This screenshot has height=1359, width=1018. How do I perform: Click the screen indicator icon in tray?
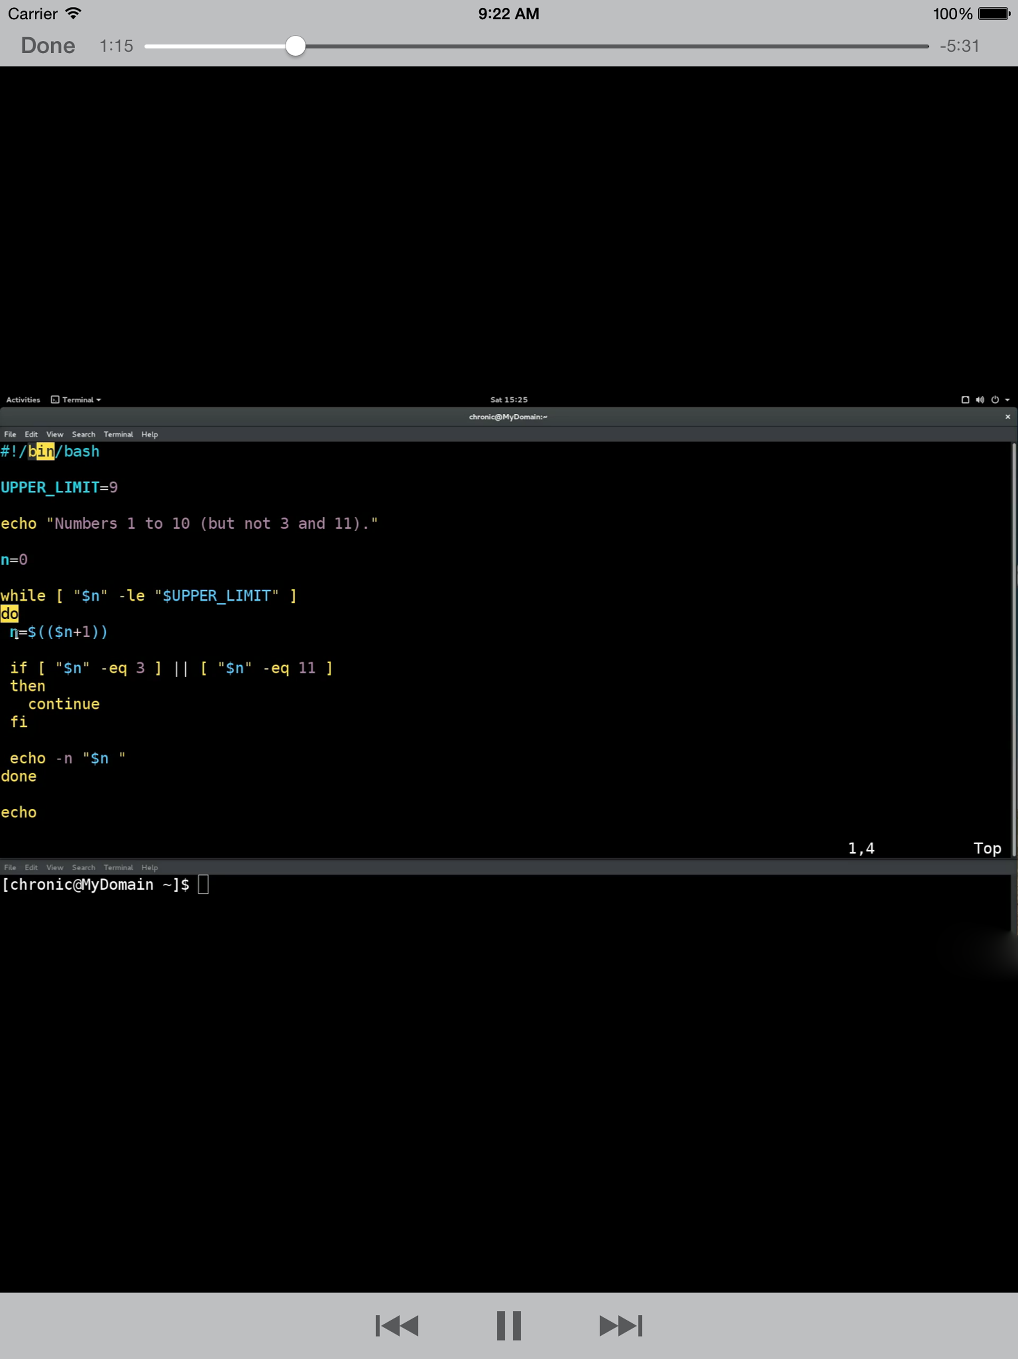tap(965, 399)
